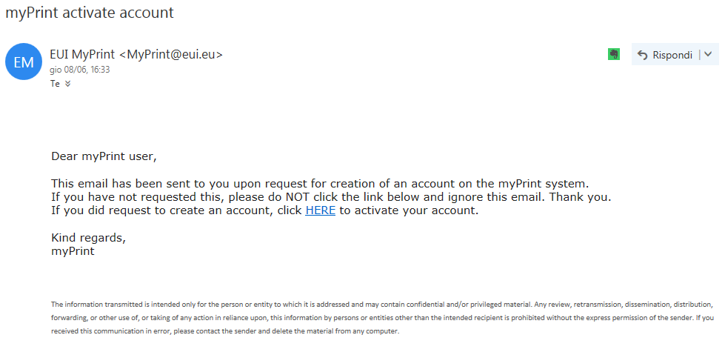The height and width of the screenshot is (352, 725).
Task: Expand recipient details chevron beside Te
Action: click(x=68, y=84)
